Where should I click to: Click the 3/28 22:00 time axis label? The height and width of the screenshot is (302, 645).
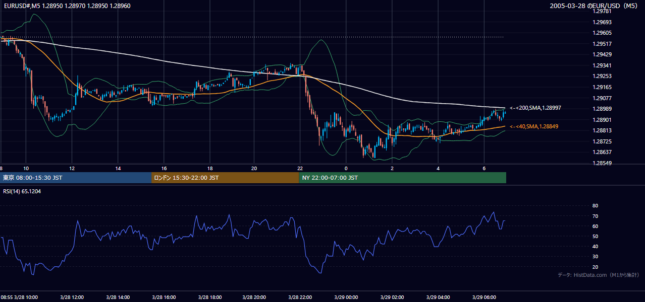coord(300,297)
